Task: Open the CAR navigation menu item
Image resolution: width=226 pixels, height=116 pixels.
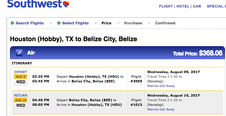Action: [x=197, y=6]
